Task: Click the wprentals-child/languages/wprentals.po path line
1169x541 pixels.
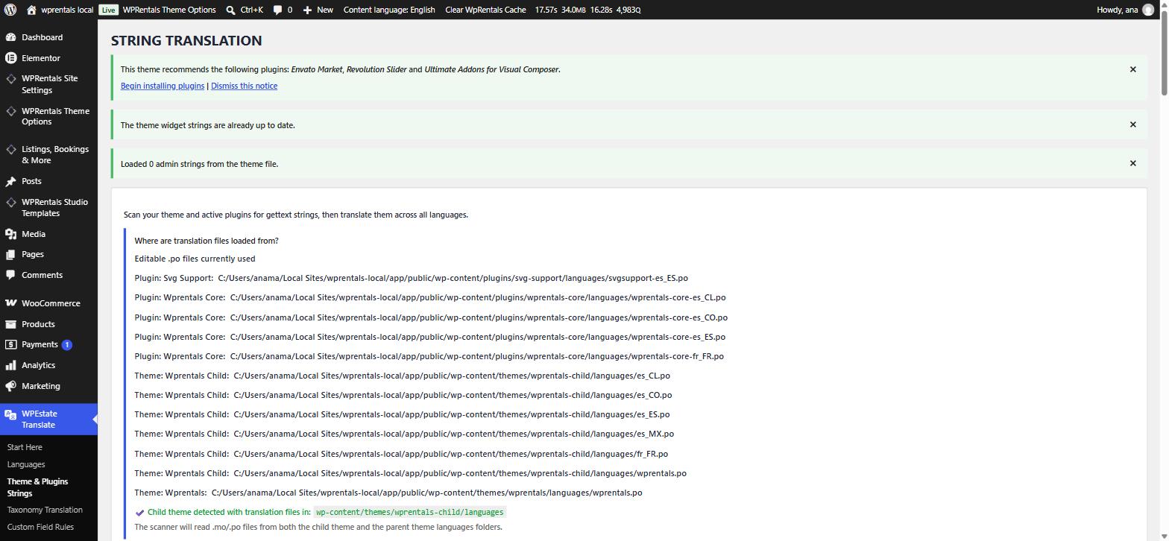Action: pos(411,472)
